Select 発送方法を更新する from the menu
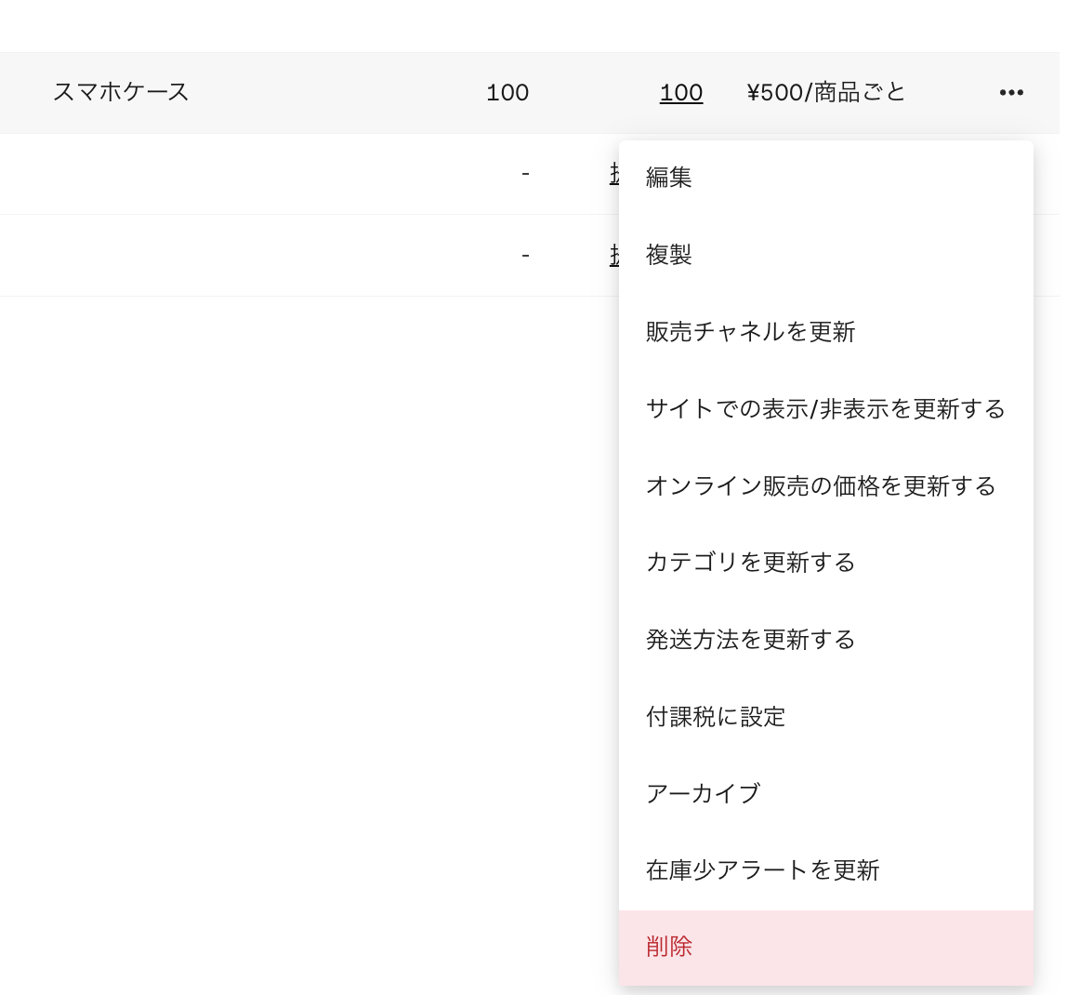1080x995 pixels. click(x=749, y=640)
